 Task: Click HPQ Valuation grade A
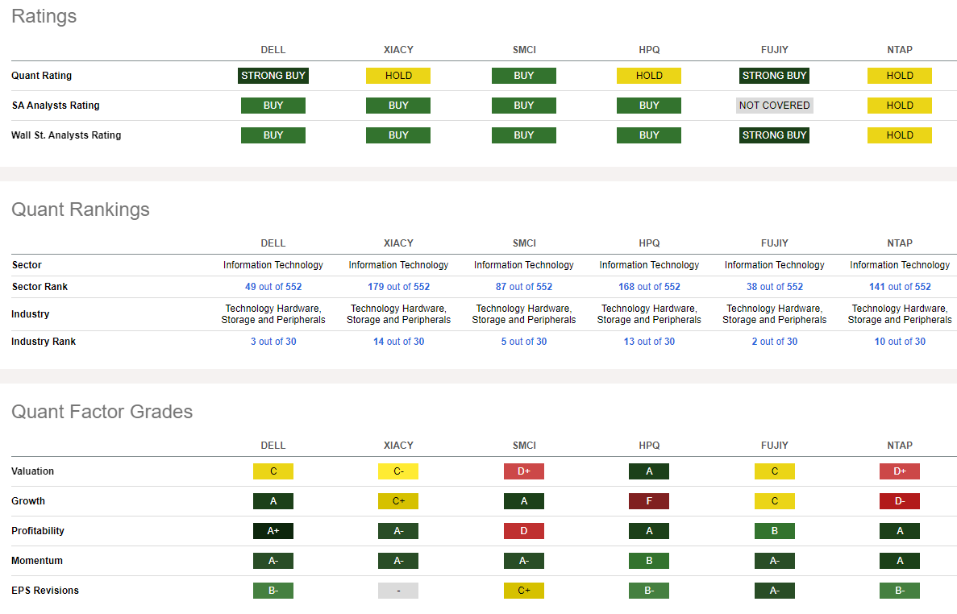[x=649, y=471]
